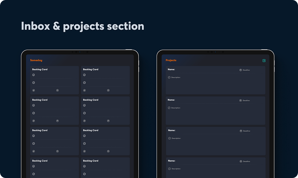The height and width of the screenshot is (178, 298).
Task: Click checkmark icon in third-row right Backlog Card
Action: click(84, 136)
